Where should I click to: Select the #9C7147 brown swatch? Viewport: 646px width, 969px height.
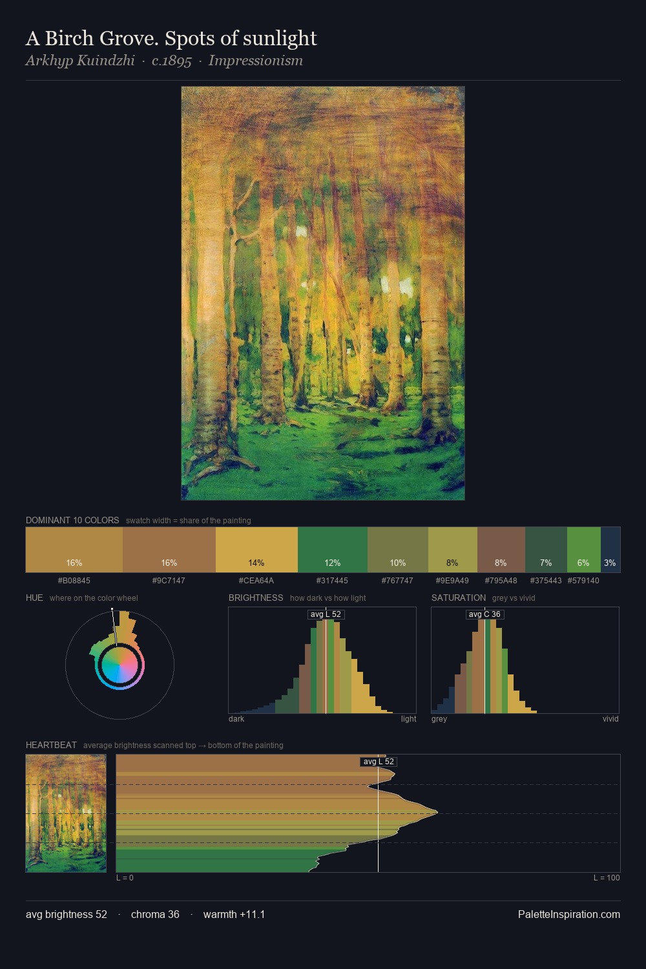click(169, 550)
